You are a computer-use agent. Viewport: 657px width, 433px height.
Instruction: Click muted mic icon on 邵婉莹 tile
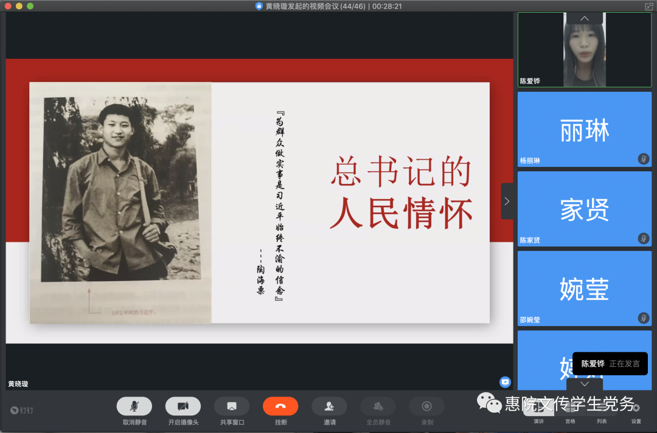pos(643,318)
